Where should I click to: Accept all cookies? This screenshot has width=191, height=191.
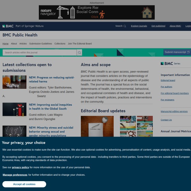pos(24,184)
